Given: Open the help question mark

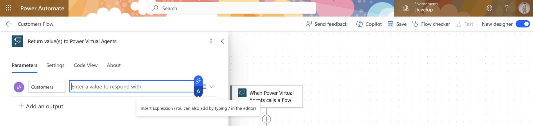Looking at the screenshot, I should [507, 8].
